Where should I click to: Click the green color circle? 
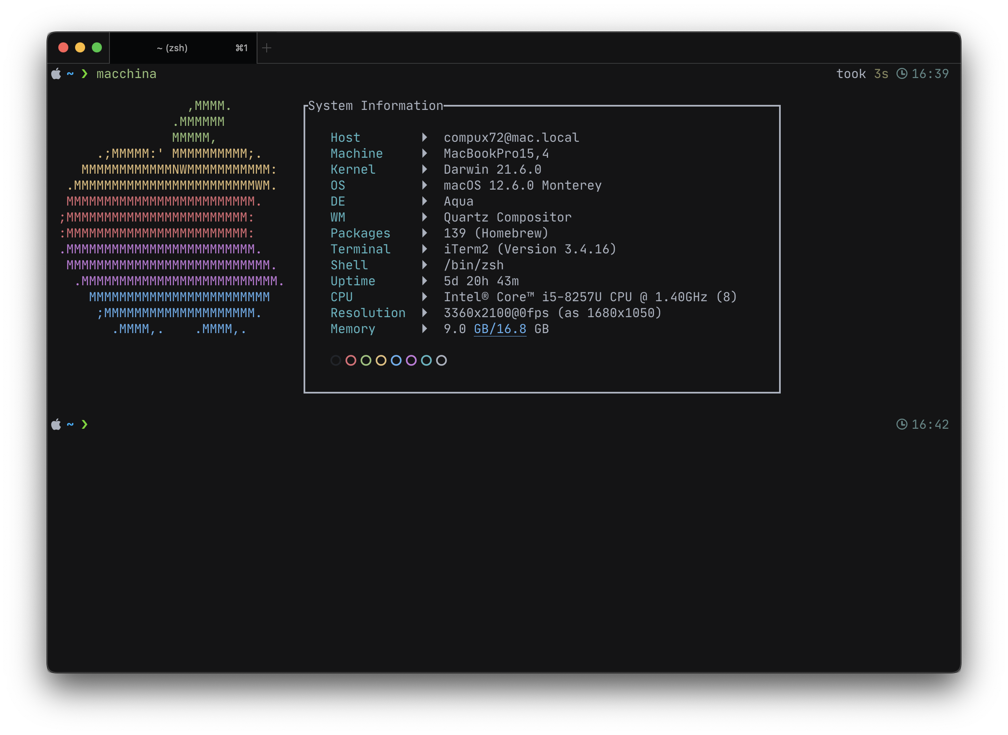(366, 360)
